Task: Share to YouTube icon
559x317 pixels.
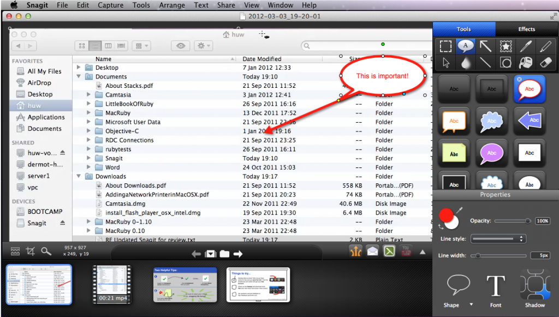Action: tap(406, 251)
